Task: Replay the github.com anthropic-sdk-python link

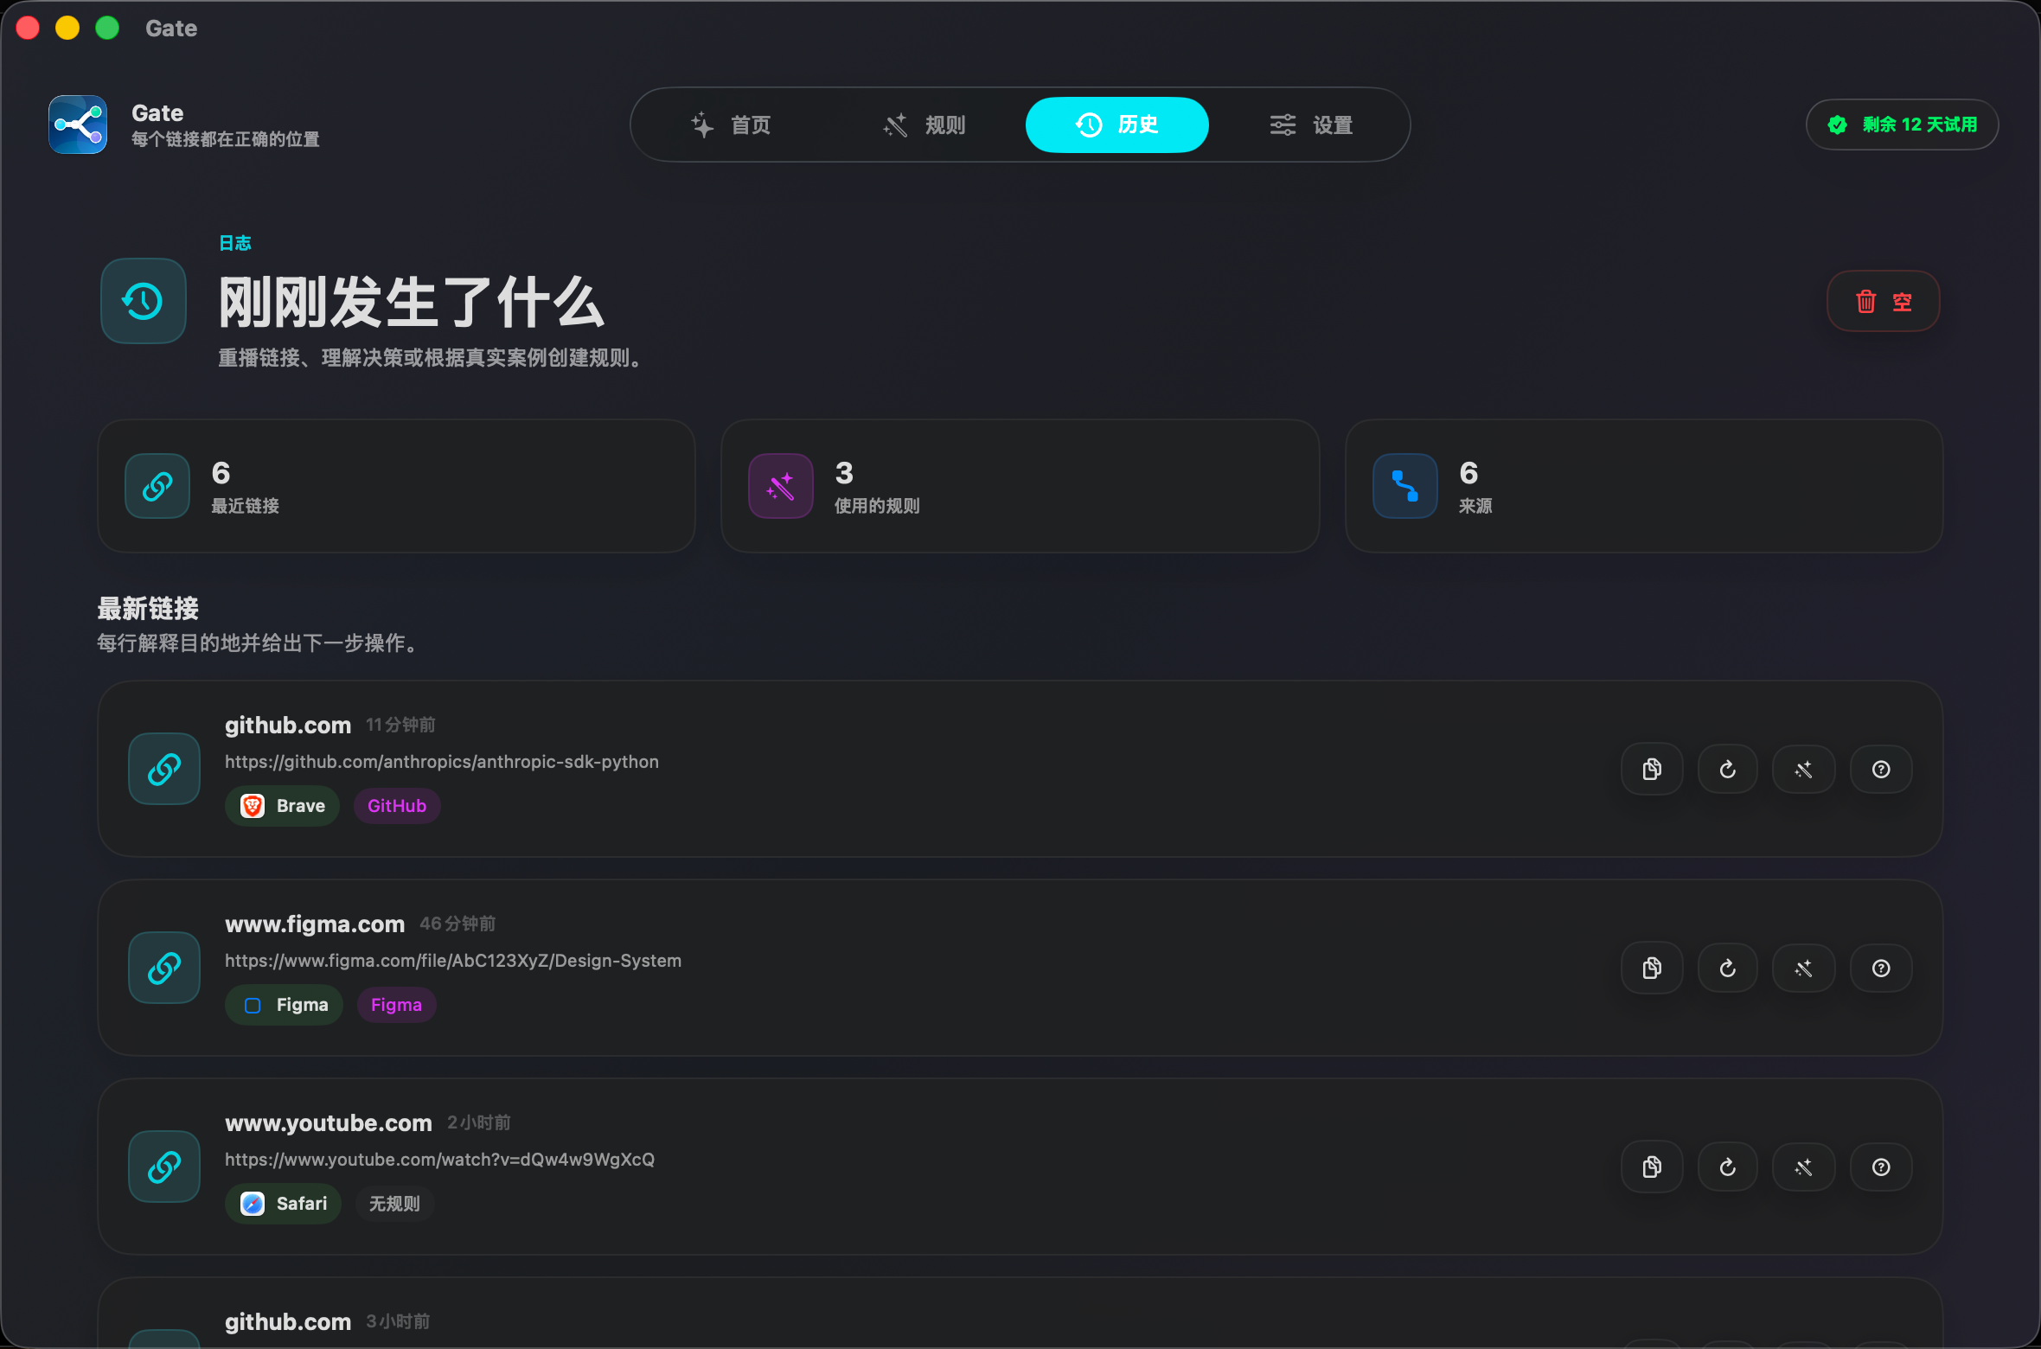Action: click(x=1728, y=769)
